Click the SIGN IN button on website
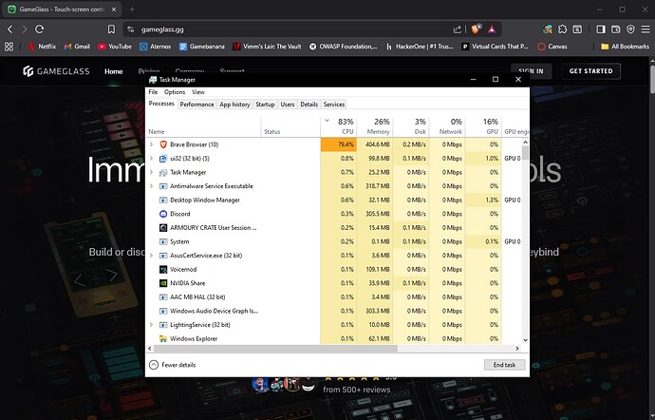The image size is (655, 420). pyautogui.click(x=531, y=71)
